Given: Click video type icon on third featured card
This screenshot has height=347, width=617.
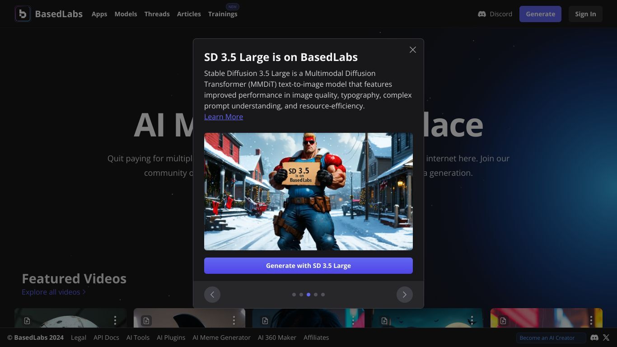Looking at the screenshot, I should 265,321.
